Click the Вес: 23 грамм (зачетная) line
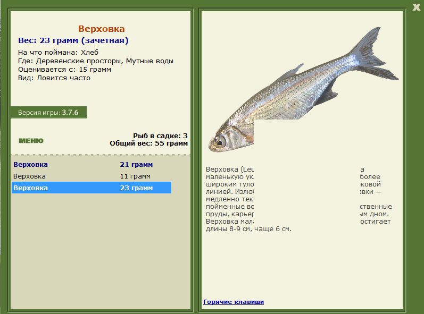The height and width of the screenshot is (314, 424). [x=73, y=40]
